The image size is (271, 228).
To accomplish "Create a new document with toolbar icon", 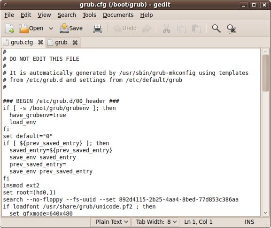I will (x=9, y=29).
